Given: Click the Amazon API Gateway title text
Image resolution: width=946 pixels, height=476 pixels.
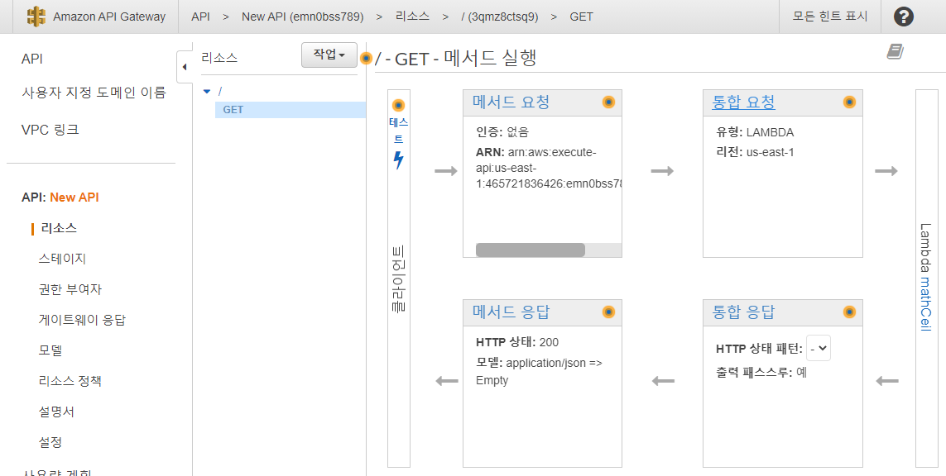Looking at the screenshot, I should [109, 17].
